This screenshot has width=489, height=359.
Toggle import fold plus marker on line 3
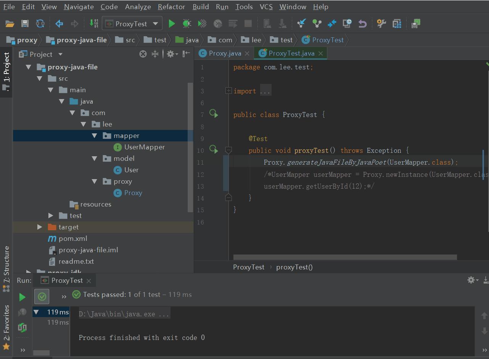pyautogui.click(x=228, y=91)
